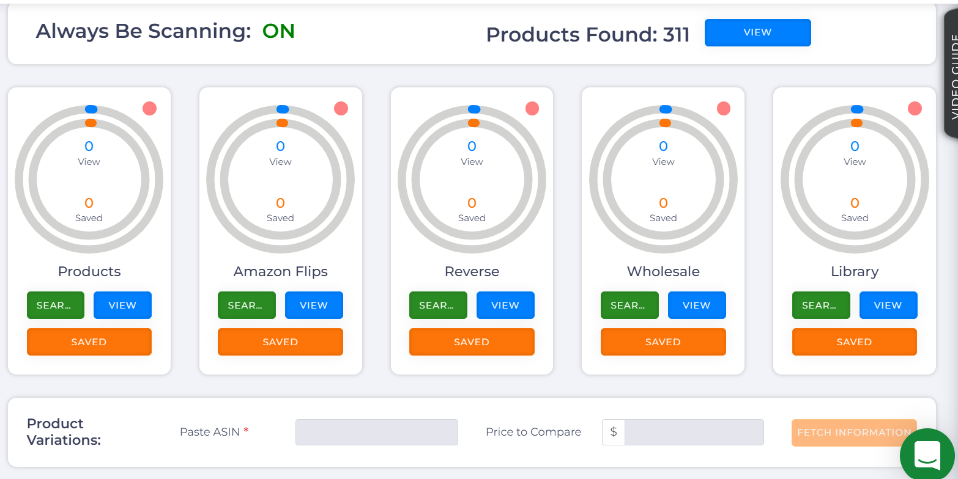Click the red status dot on Library card
Viewport: 958px width, 479px height.
tap(915, 109)
